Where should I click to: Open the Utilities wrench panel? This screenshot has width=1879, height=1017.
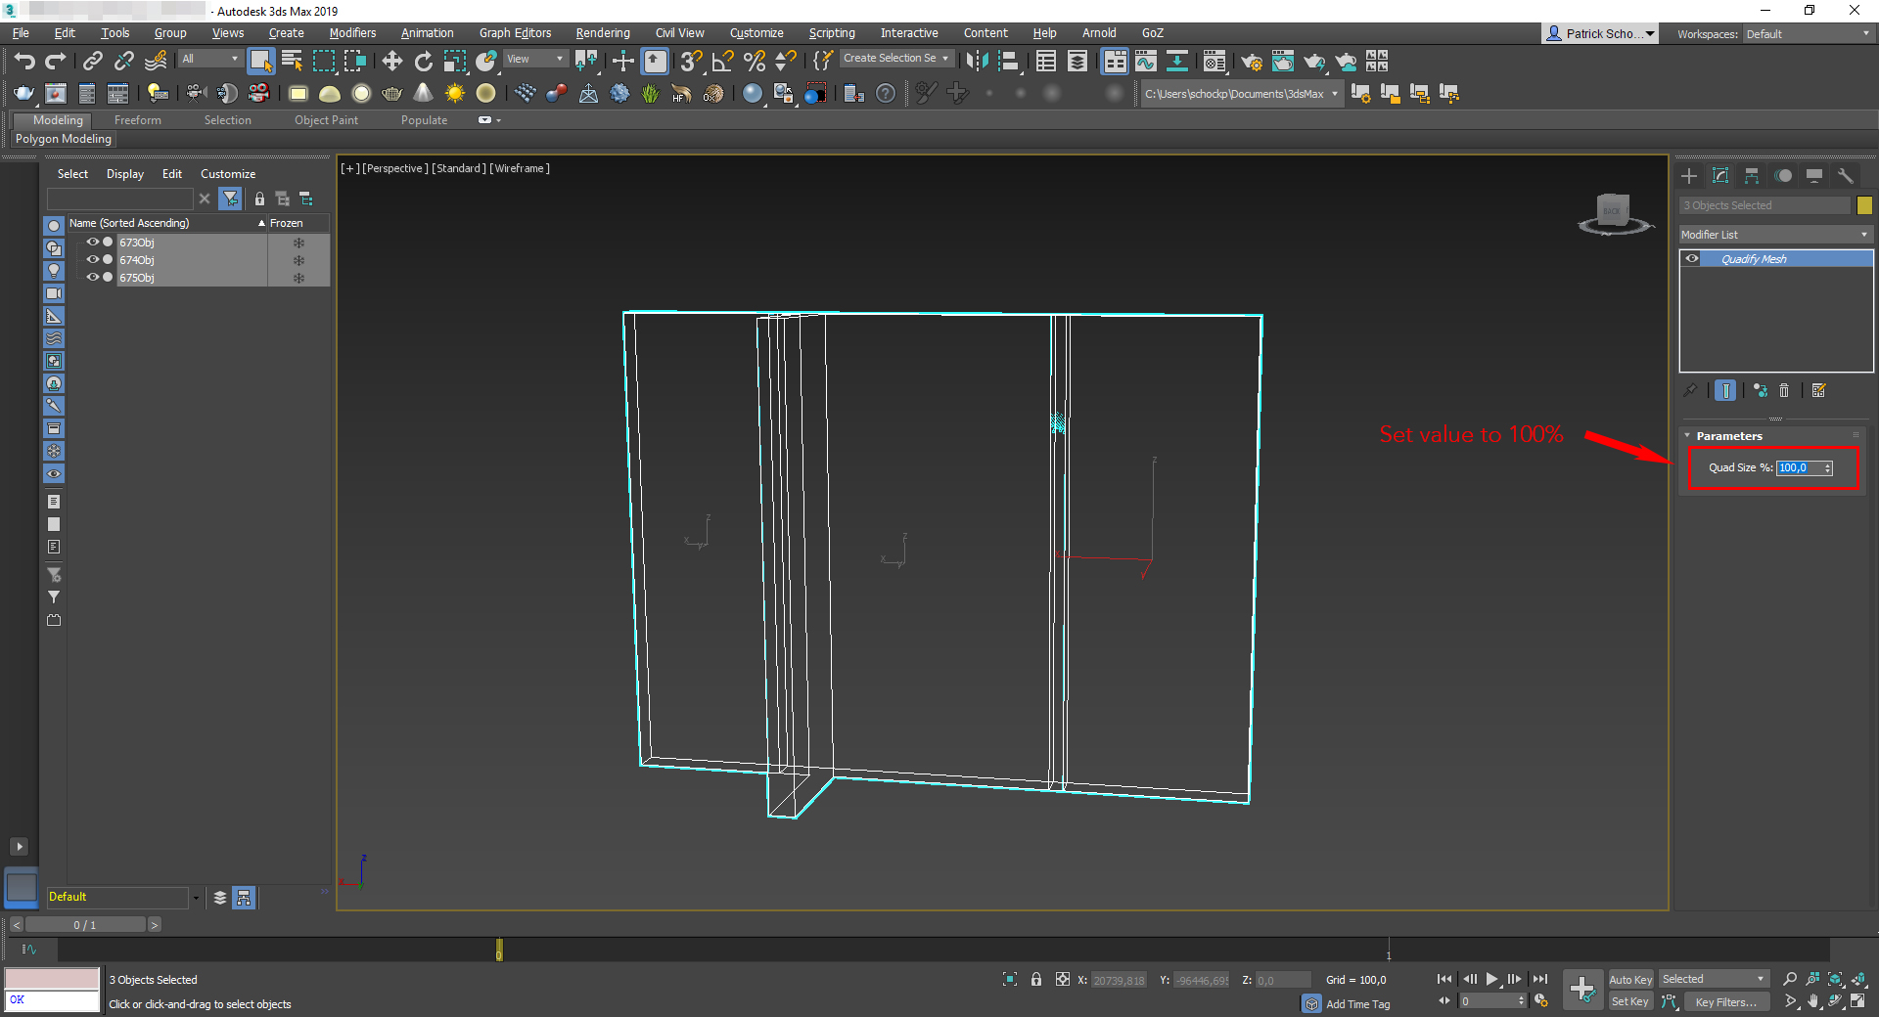[x=1846, y=176]
